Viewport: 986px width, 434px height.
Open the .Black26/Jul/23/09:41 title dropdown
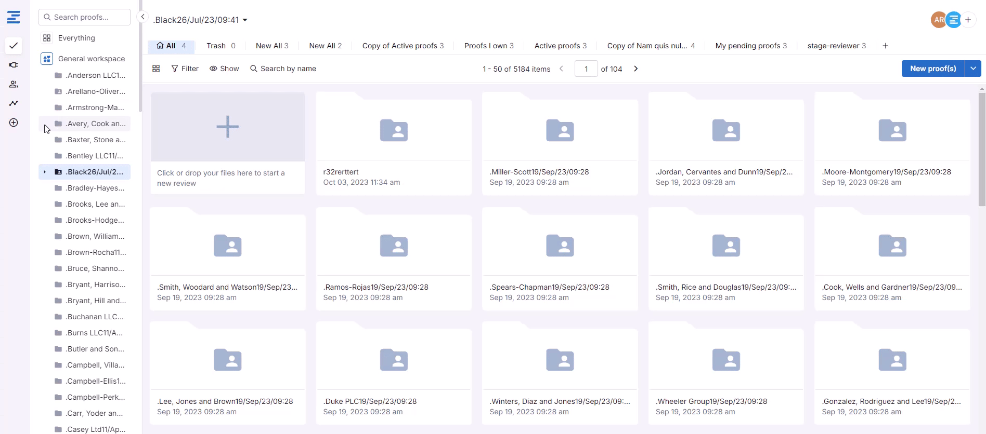point(245,20)
